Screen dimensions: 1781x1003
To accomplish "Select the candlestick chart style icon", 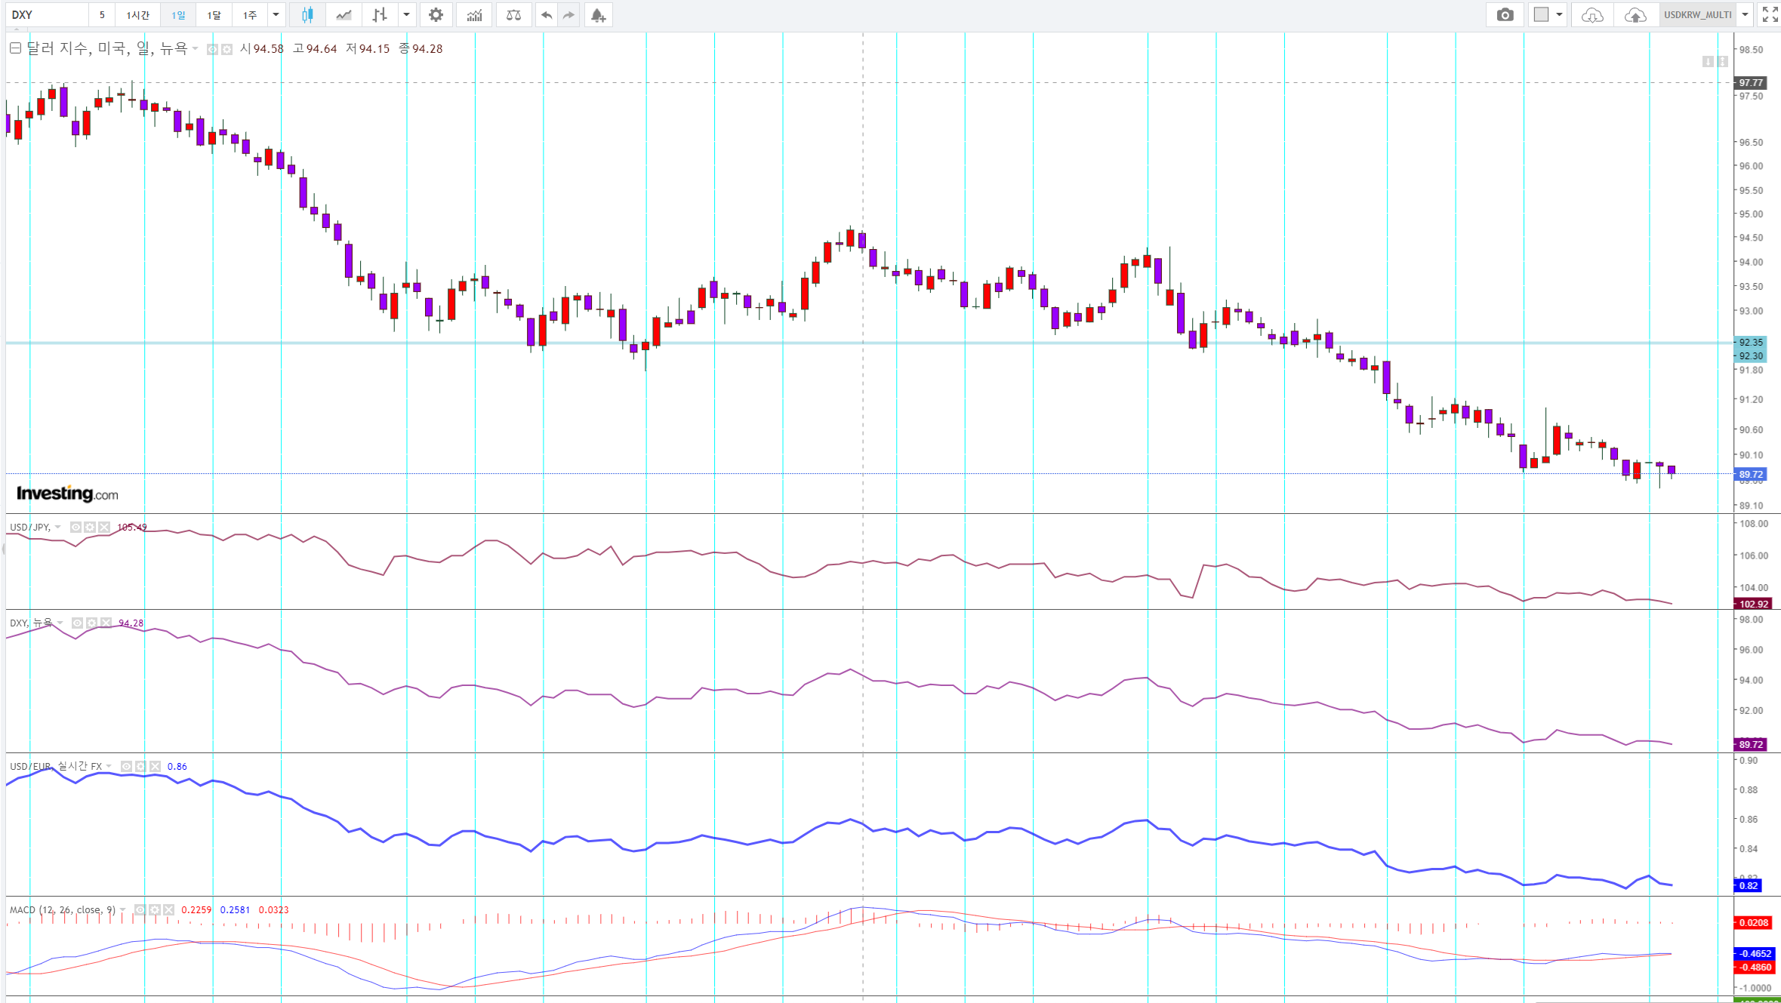I will (x=307, y=15).
